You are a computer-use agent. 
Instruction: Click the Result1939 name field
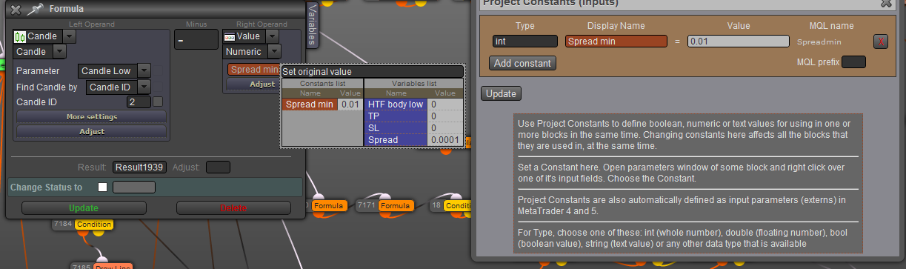140,167
